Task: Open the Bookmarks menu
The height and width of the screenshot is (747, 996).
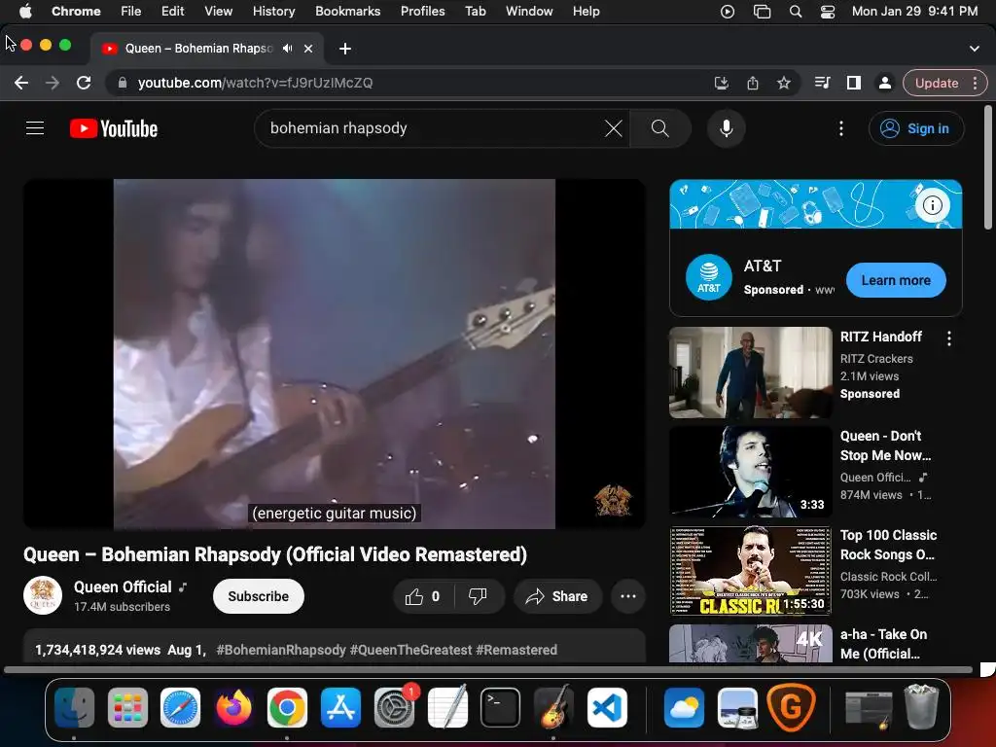Action: tap(347, 12)
